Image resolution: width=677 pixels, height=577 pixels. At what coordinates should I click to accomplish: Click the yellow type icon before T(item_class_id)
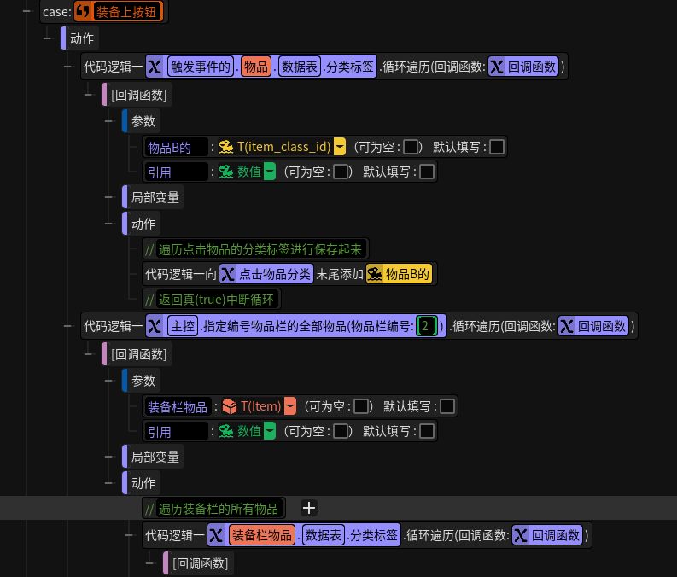pos(226,147)
